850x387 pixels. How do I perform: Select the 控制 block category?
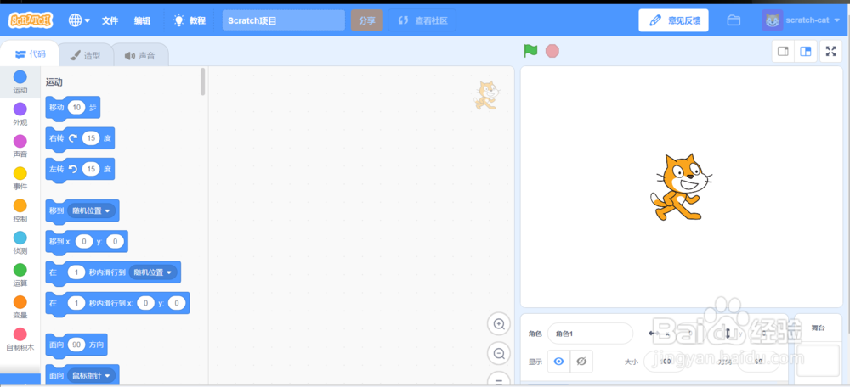(20, 210)
